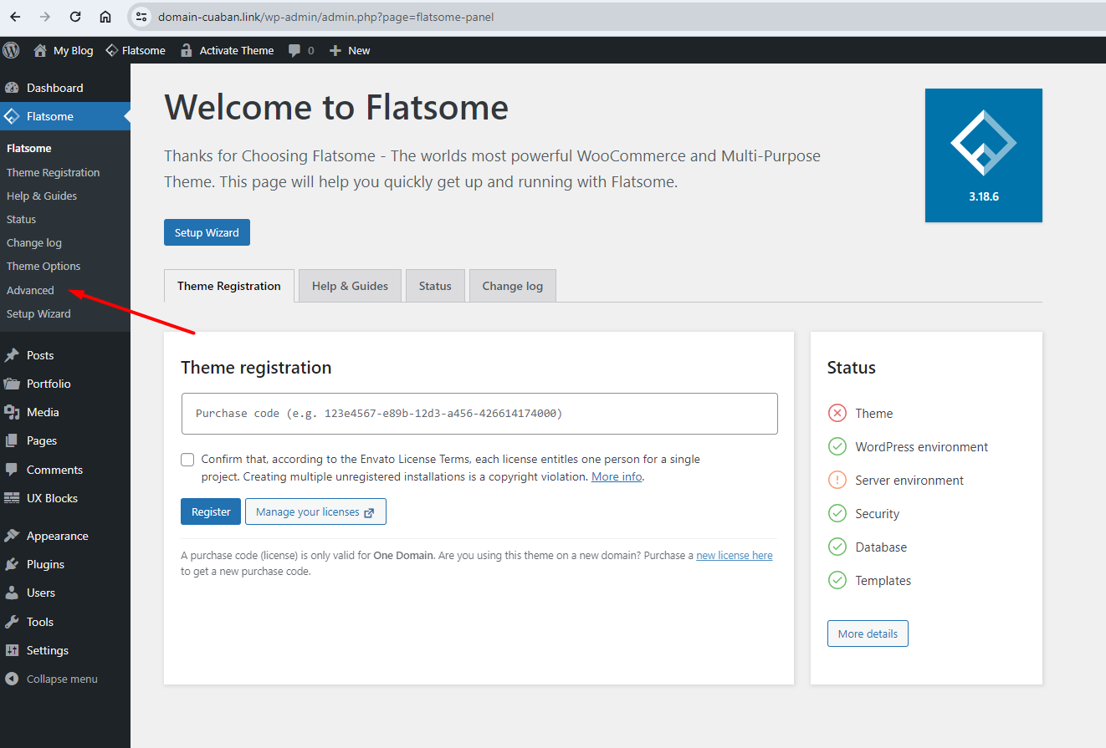
Task: Click the Register button
Action: pos(211,511)
